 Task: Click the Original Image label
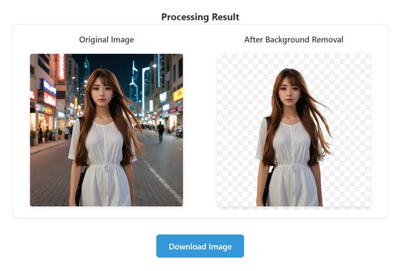[x=106, y=39]
